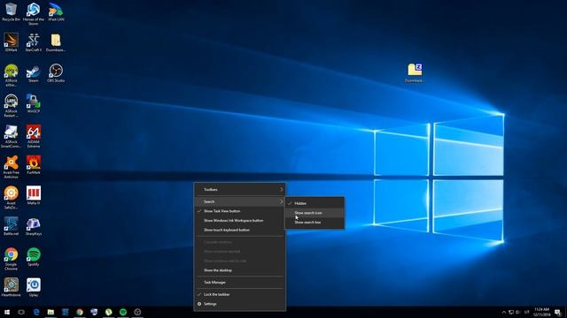Viewport: 567px width, 318px height.
Task: Click Show the desktop menu entry
Action: [x=240, y=270]
